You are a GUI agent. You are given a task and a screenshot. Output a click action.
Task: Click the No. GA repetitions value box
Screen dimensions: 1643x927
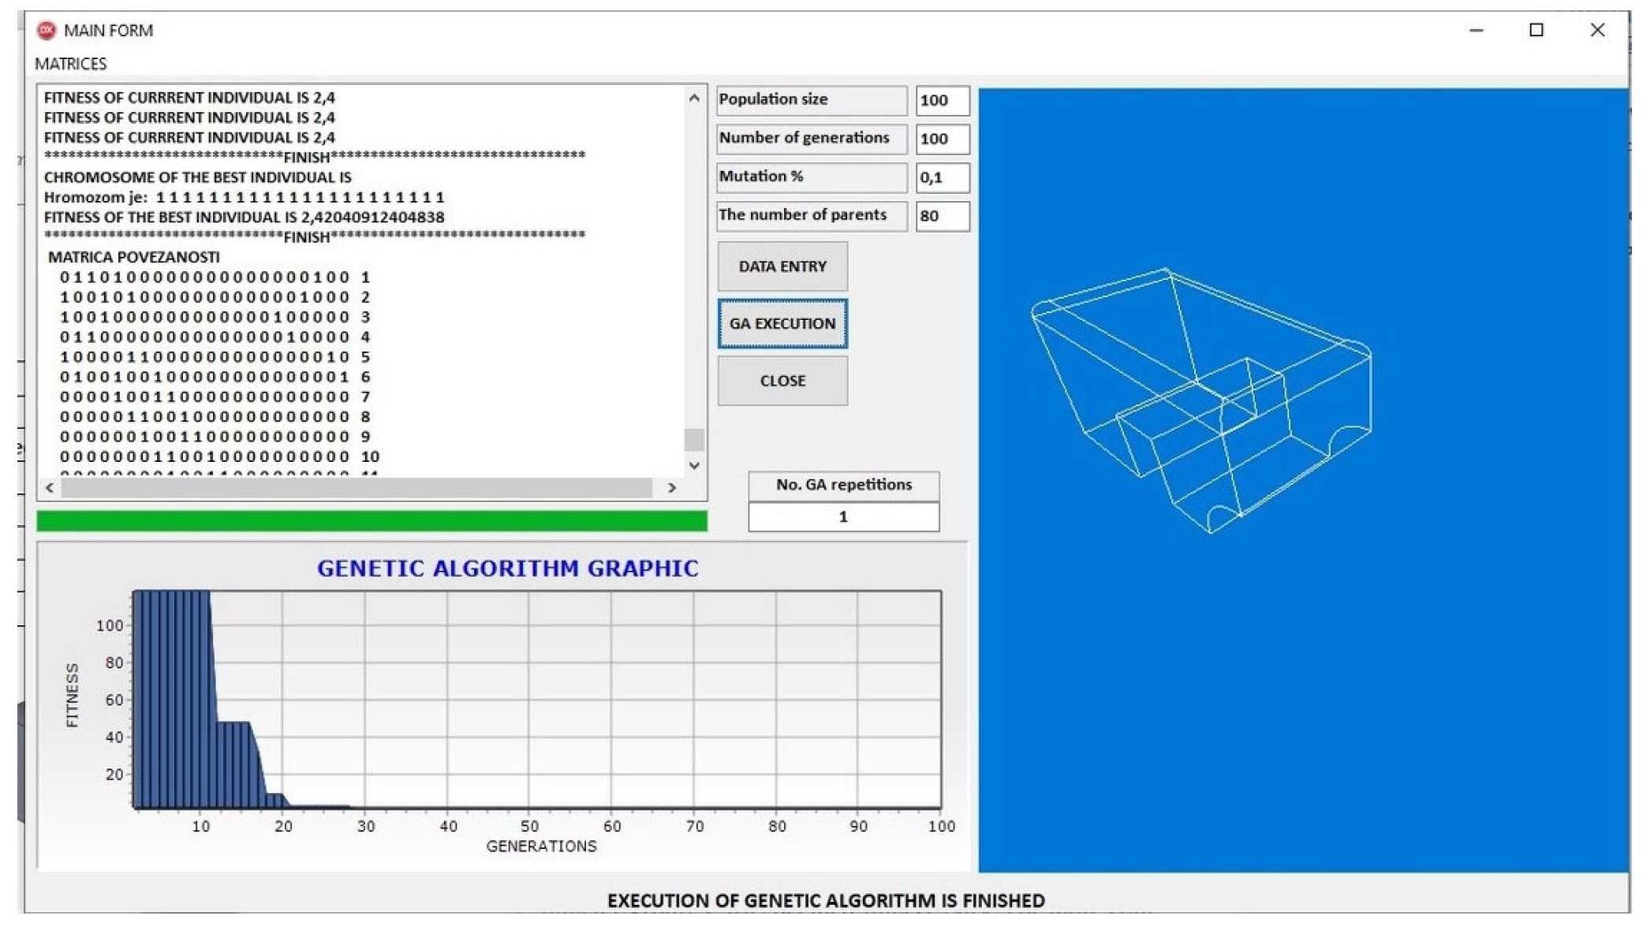tap(842, 517)
